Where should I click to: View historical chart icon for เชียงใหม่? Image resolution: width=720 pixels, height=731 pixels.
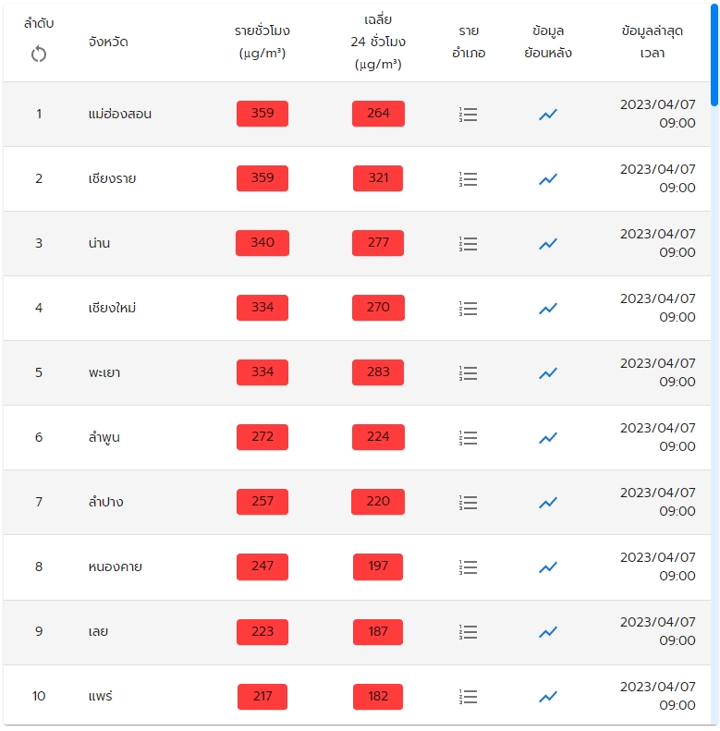tap(548, 309)
